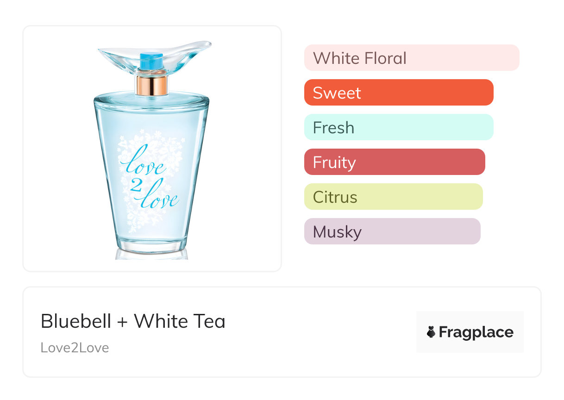The width and height of the screenshot is (564, 400).
Task: Click the blue cap on the bottle
Action: click(151, 62)
